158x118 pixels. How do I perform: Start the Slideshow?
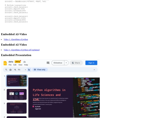click(x=58, y=63)
